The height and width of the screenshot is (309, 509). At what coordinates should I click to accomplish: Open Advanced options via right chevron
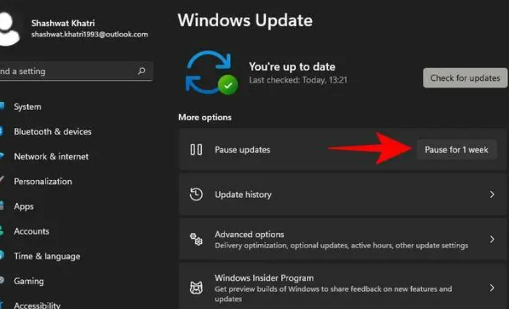pyautogui.click(x=492, y=239)
